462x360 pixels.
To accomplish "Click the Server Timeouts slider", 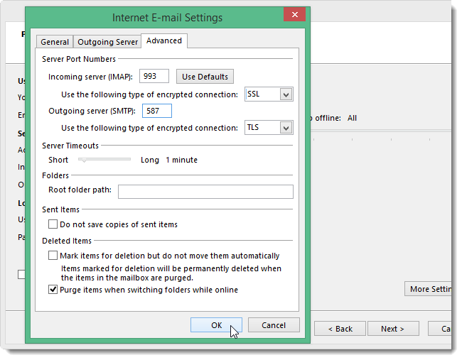I will (104, 160).
